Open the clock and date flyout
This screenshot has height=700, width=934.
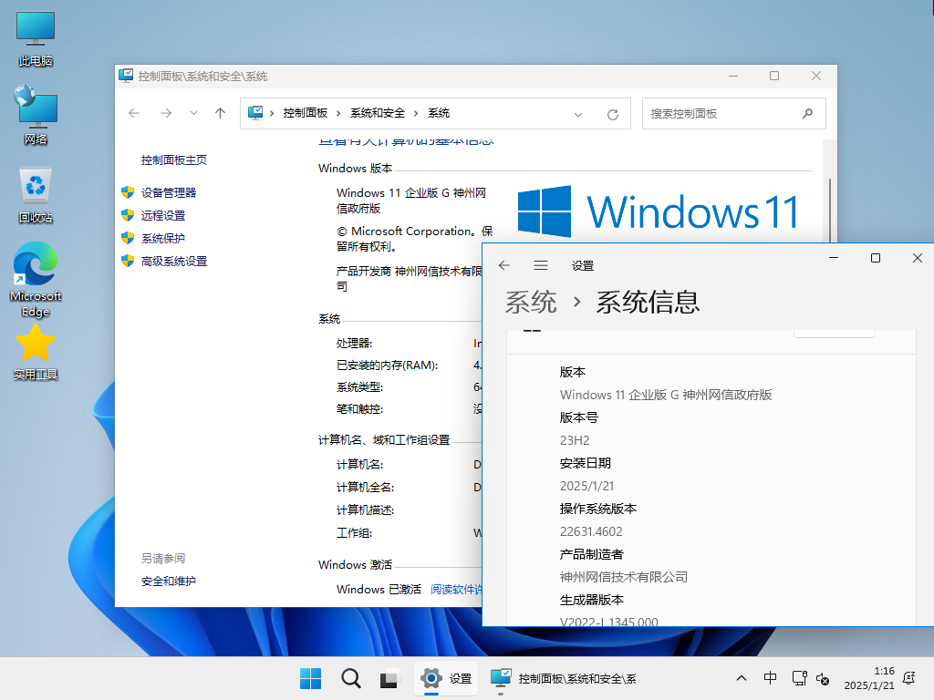pyautogui.click(x=869, y=678)
